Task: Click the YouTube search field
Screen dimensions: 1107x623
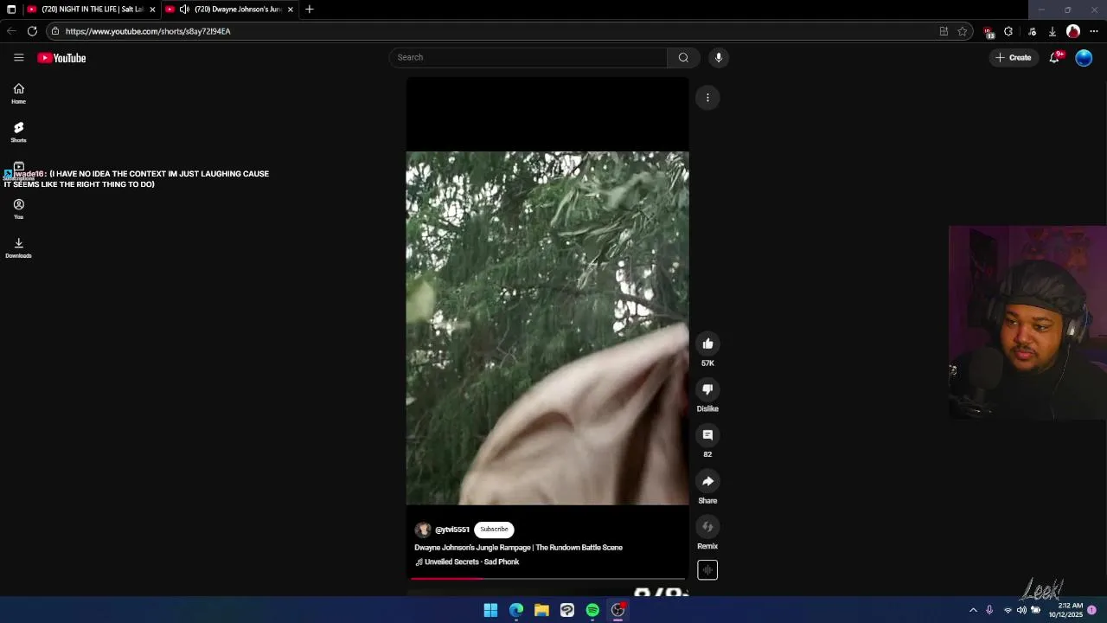Action: click(x=528, y=57)
